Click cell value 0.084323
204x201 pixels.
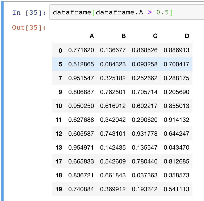click(113, 64)
